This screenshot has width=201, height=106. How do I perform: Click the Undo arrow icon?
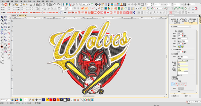pos(54,5)
